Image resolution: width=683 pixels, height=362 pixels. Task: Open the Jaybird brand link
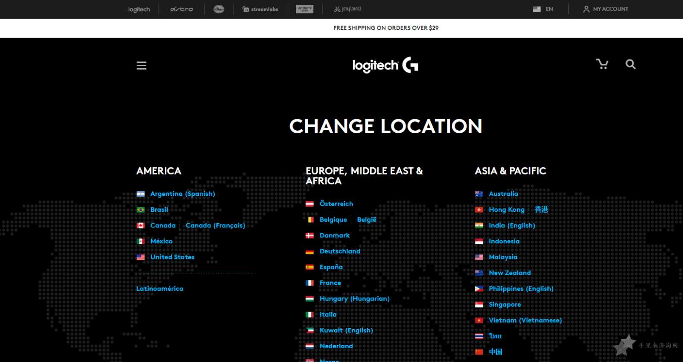point(347,9)
